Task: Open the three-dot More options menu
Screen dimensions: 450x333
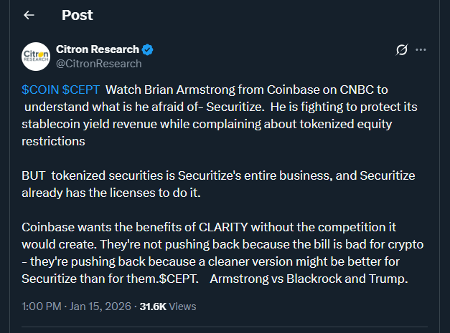Action: pos(421,49)
